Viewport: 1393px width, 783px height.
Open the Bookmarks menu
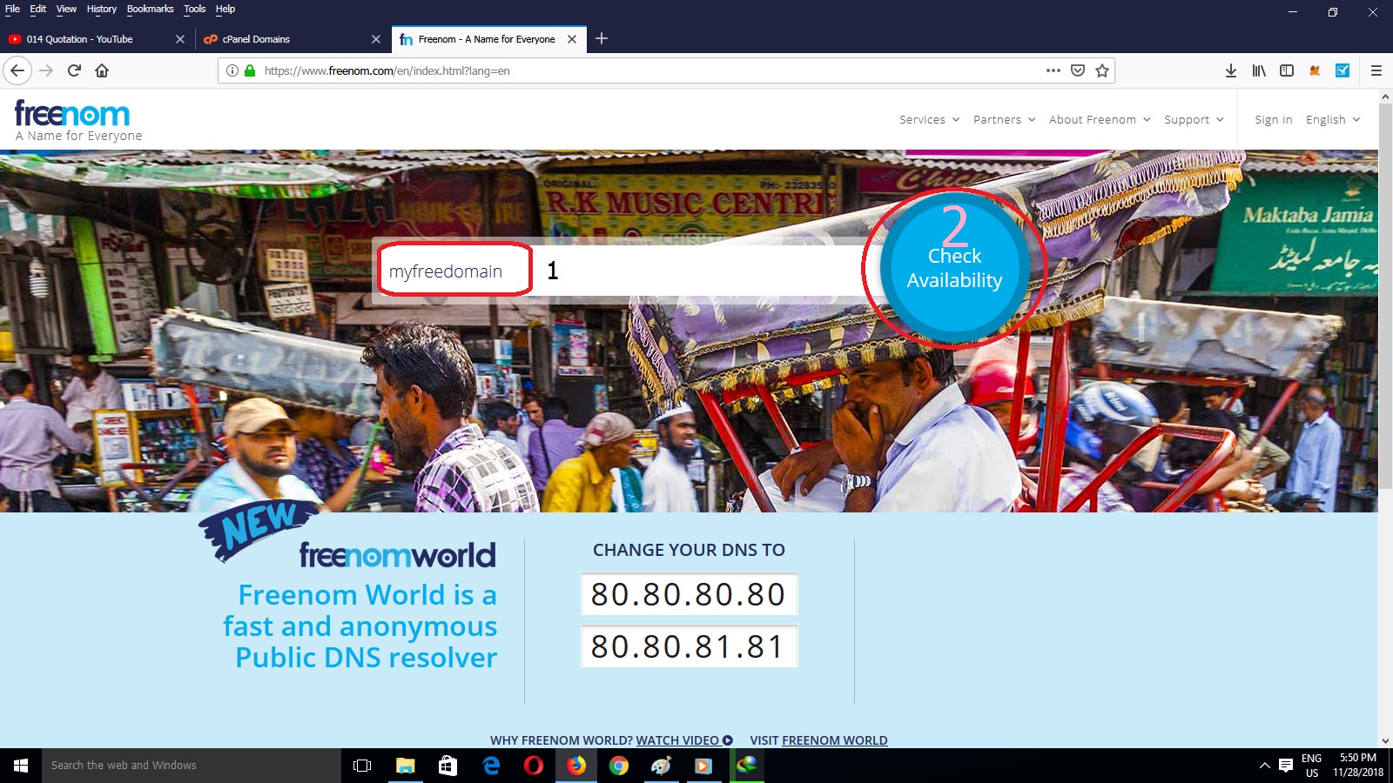point(150,9)
